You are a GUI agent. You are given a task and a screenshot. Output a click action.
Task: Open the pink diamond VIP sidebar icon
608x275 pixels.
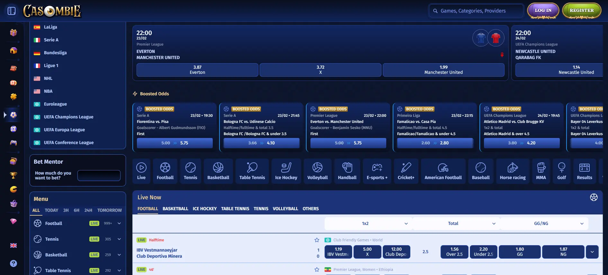[13, 221]
